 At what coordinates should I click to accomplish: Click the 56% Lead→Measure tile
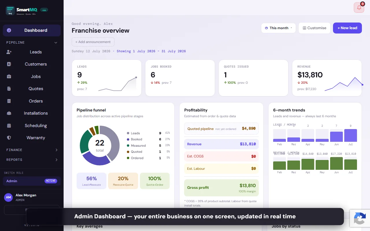[x=92, y=181]
